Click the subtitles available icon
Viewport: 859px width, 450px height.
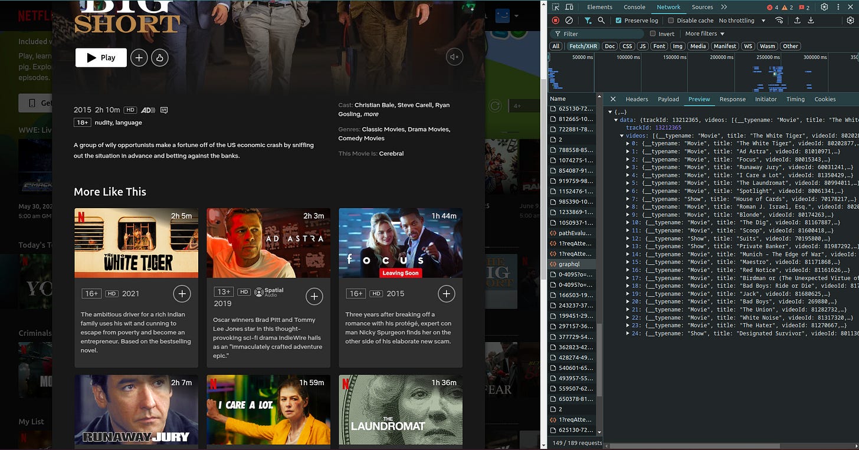point(164,110)
